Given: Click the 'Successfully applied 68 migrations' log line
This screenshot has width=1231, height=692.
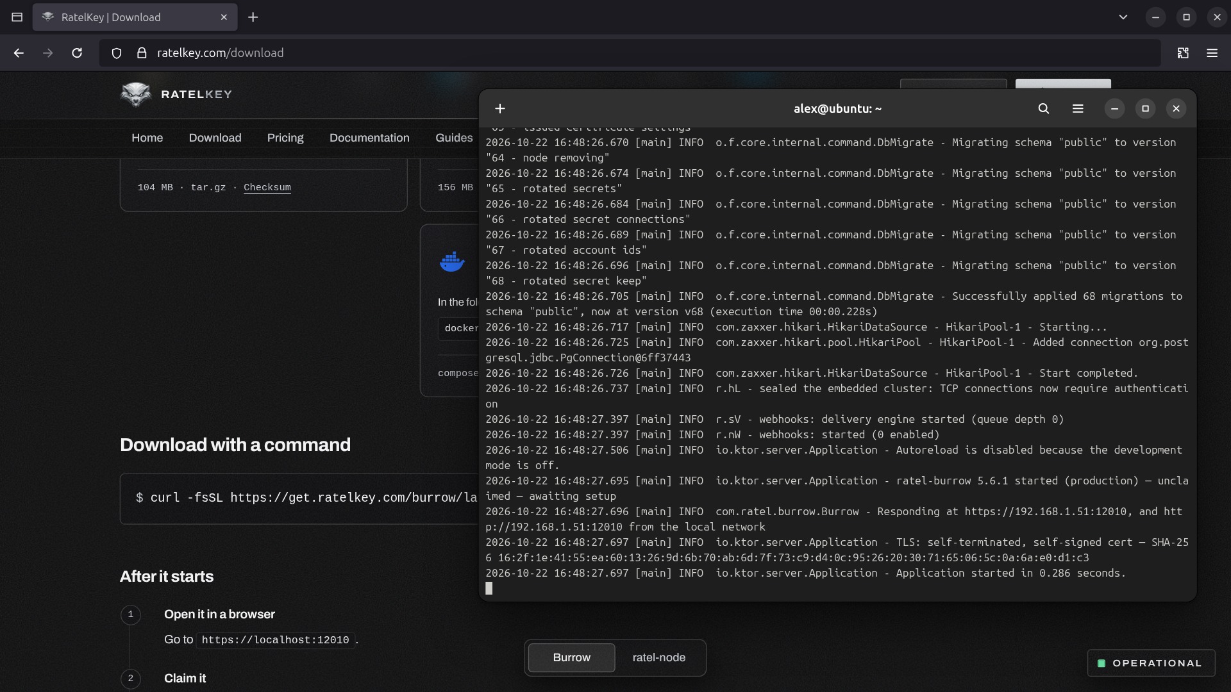Looking at the screenshot, I should (x=833, y=304).
